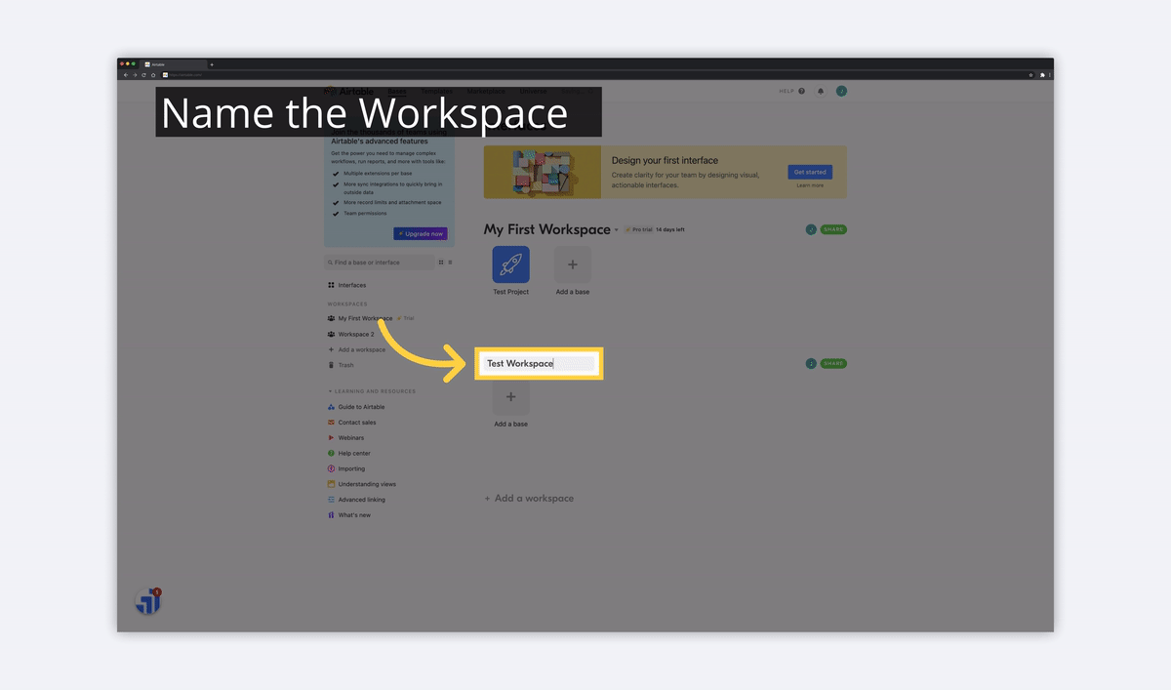
Task: Select Workspace 2 in sidebar
Action: (350, 334)
